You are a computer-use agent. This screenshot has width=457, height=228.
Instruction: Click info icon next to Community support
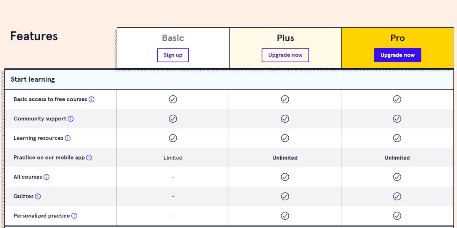tap(71, 119)
